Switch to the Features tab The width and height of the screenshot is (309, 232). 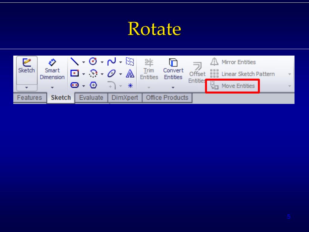point(30,98)
